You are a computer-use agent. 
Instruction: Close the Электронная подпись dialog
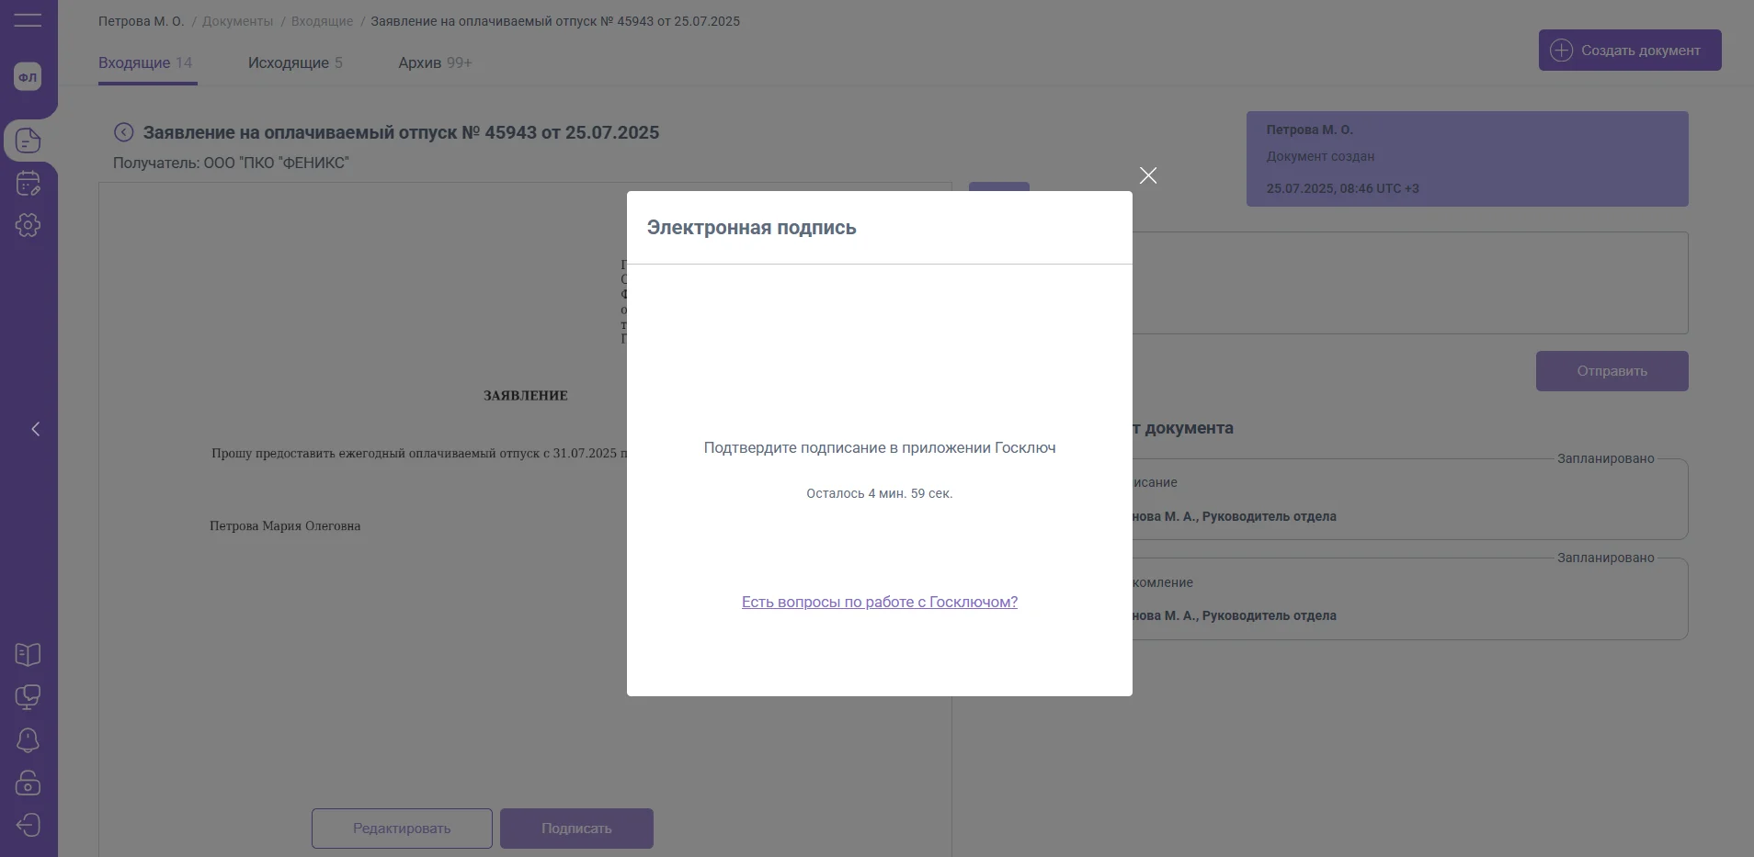pyautogui.click(x=1148, y=175)
